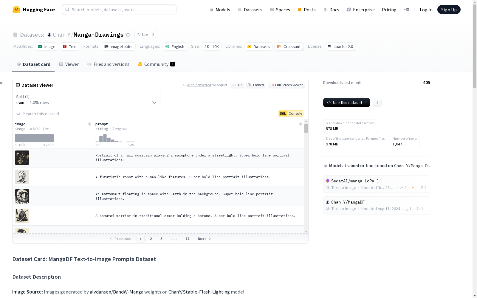
Task: Open the navigation overflow menu icon
Action: pyautogui.click(x=406, y=10)
